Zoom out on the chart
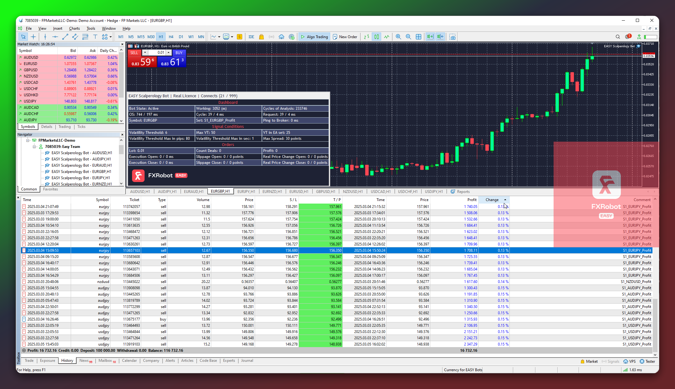675x389 pixels. pos(408,37)
